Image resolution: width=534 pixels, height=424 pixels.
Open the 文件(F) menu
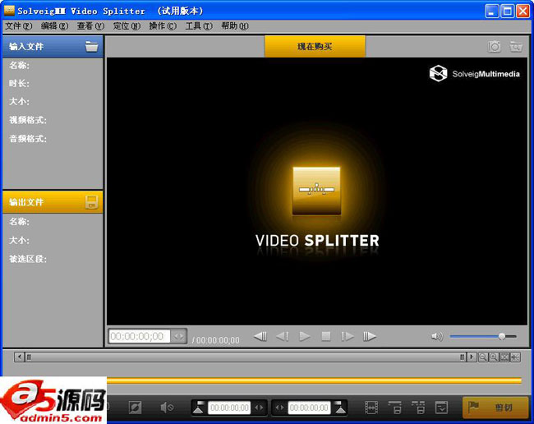pyautogui.click(x=18, y=25)
